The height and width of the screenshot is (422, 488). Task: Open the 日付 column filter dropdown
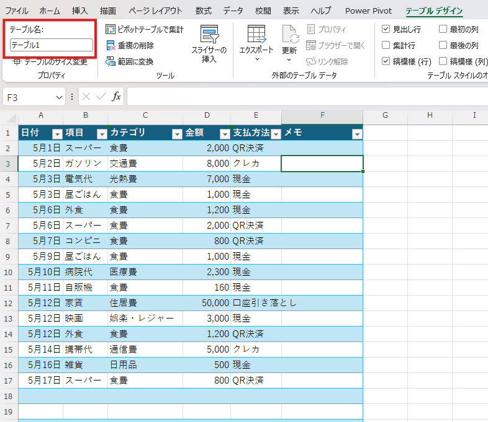(57, 134)
